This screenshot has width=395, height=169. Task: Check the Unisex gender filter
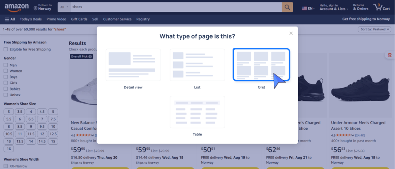pos(5,95)
